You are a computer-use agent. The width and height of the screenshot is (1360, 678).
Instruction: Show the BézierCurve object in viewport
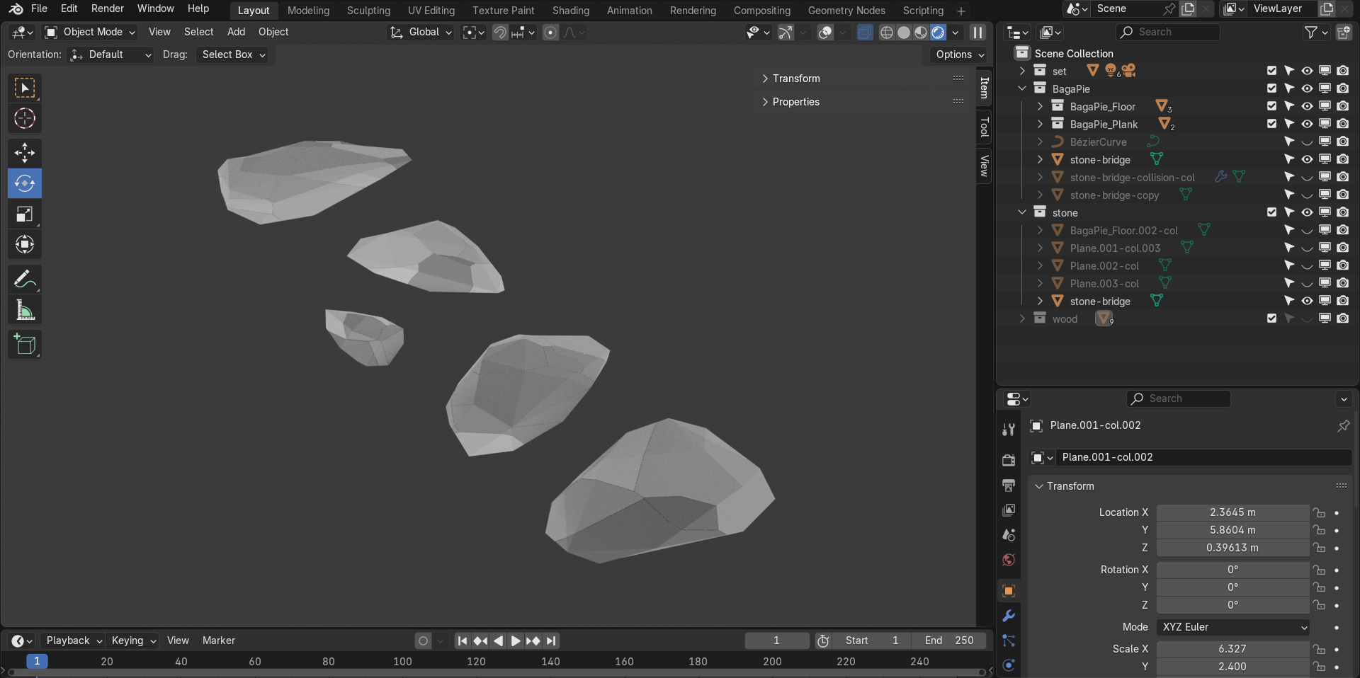click(x=1307, y=142)
